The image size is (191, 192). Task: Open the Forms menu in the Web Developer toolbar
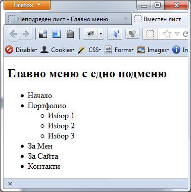(119, 50)
